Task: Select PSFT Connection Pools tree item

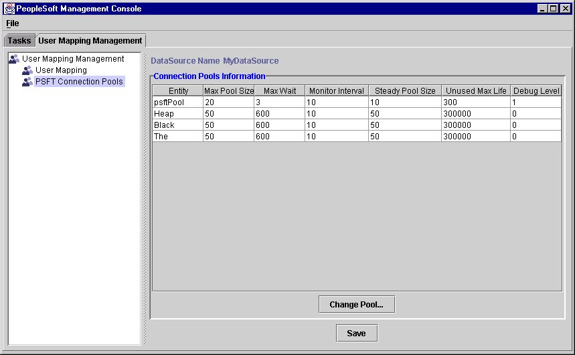Action: coord(79,82)
